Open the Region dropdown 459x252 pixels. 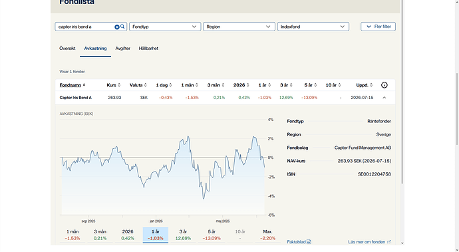coord(239,27)
